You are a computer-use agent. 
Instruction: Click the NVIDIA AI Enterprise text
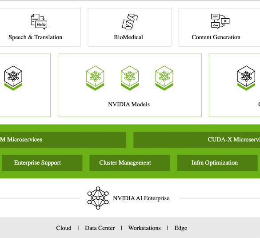(141, 198)
